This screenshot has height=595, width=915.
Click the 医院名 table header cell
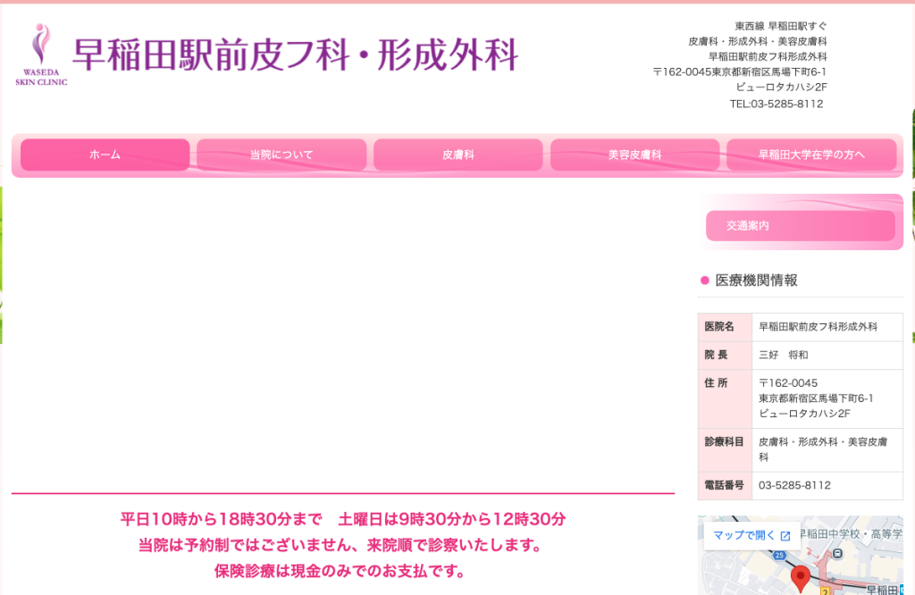[x=725, y=327]
